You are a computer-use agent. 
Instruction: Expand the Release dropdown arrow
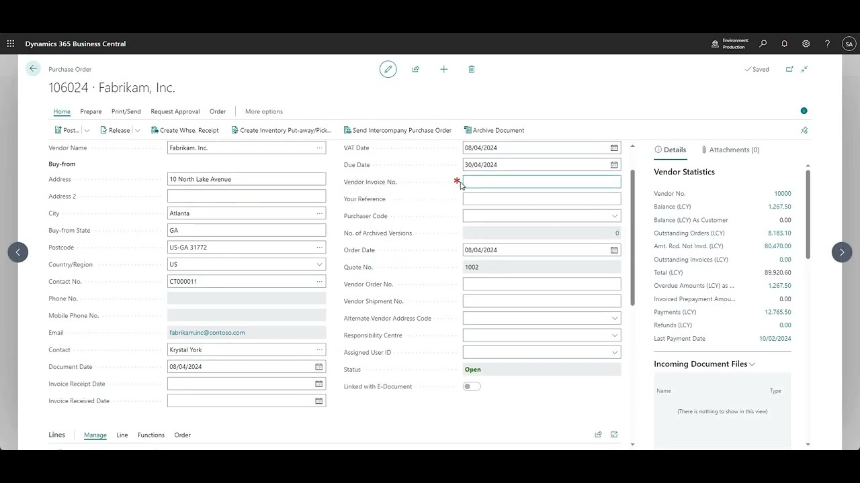coord(137,130)
